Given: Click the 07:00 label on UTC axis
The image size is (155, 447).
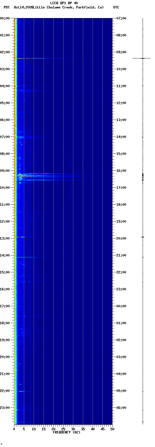Looking at the screenshot, I should coord(121,18).
